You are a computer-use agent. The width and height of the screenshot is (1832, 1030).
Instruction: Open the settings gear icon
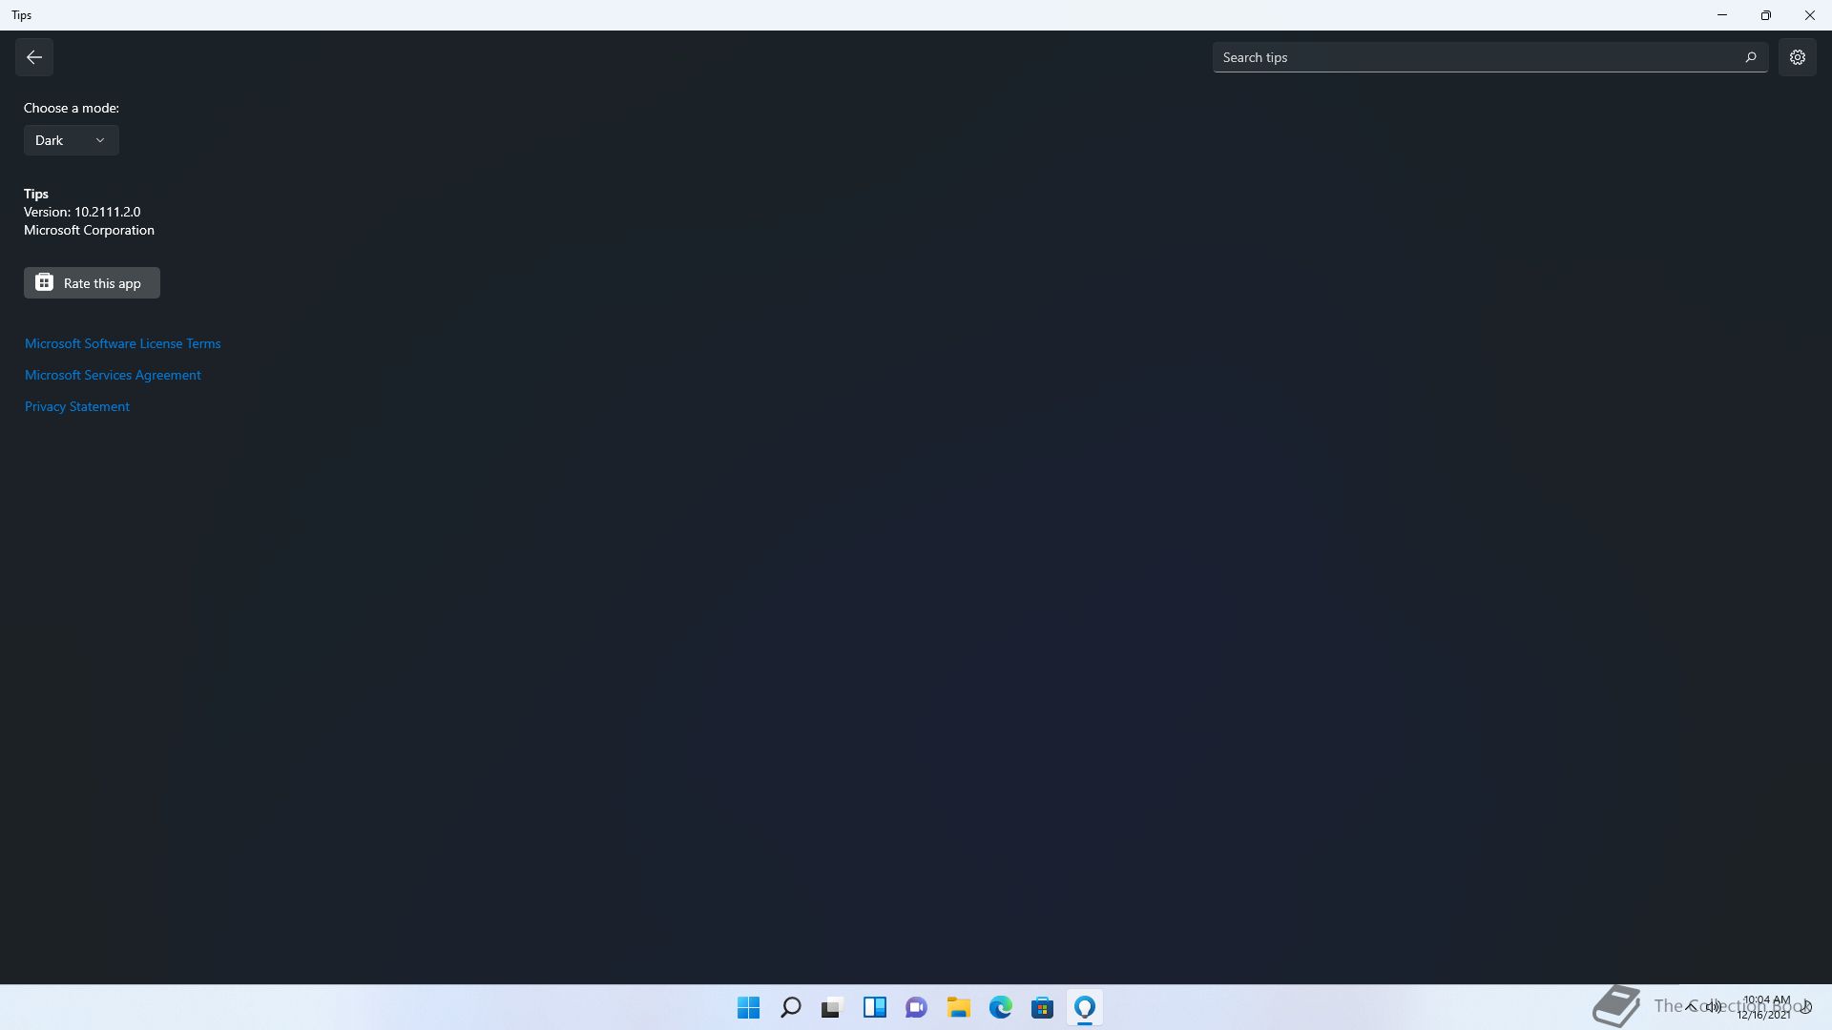pos(1797,57)
